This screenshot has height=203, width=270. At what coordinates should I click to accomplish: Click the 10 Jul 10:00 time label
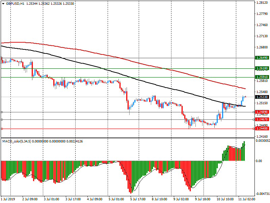click(x=225, y=199)
